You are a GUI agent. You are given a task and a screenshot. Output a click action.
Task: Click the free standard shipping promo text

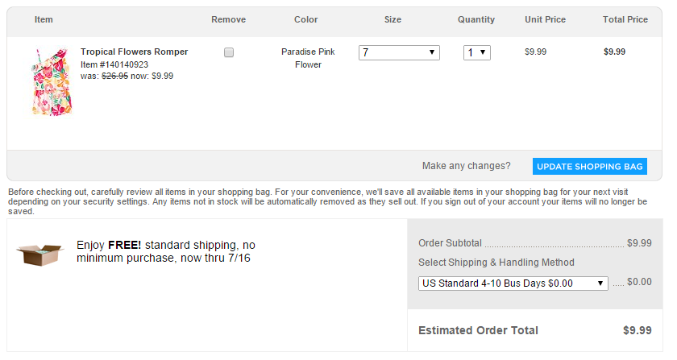(166, 251)
